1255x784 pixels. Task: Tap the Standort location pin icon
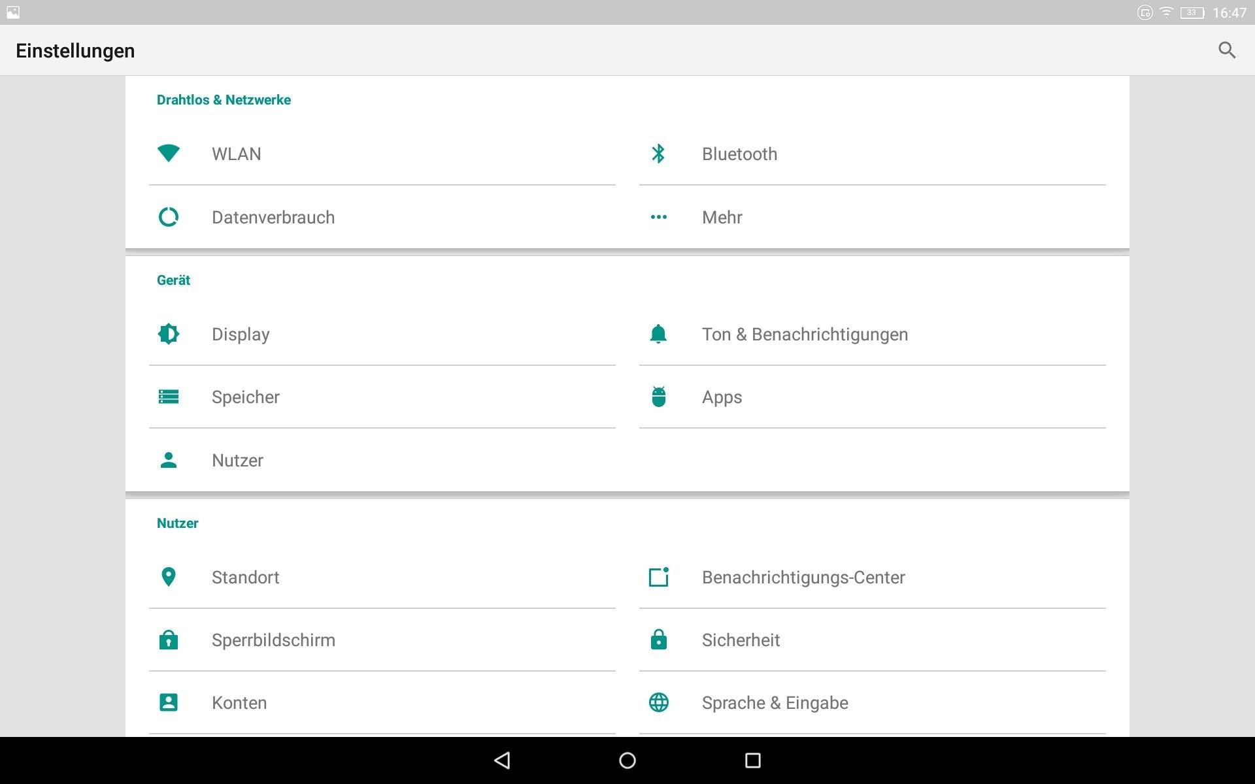169,577
